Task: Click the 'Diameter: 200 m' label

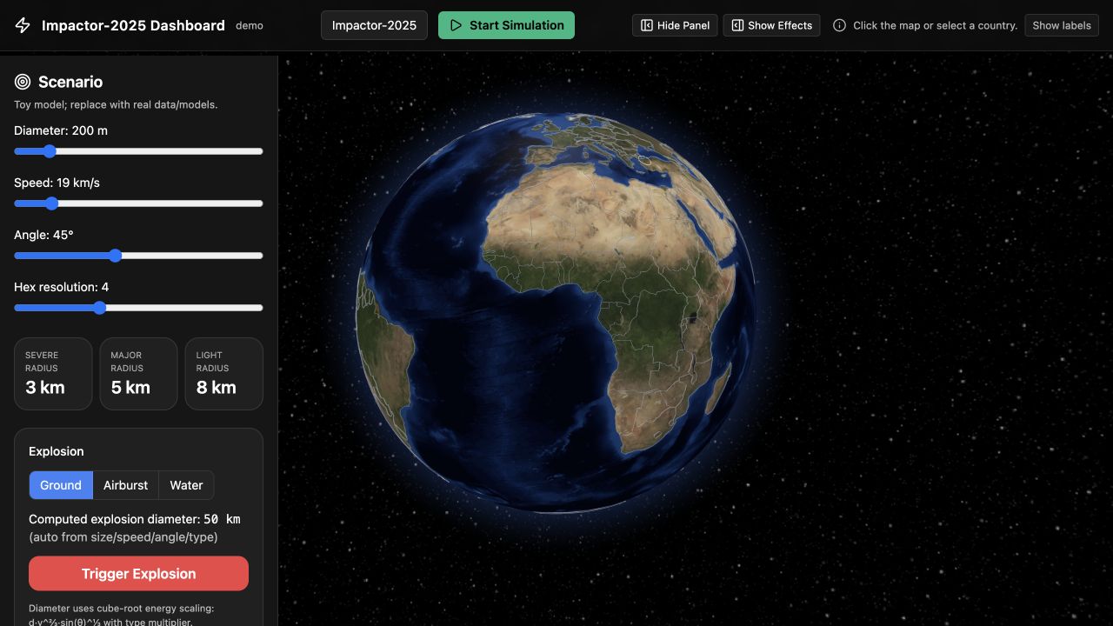Action: [61, 130]
